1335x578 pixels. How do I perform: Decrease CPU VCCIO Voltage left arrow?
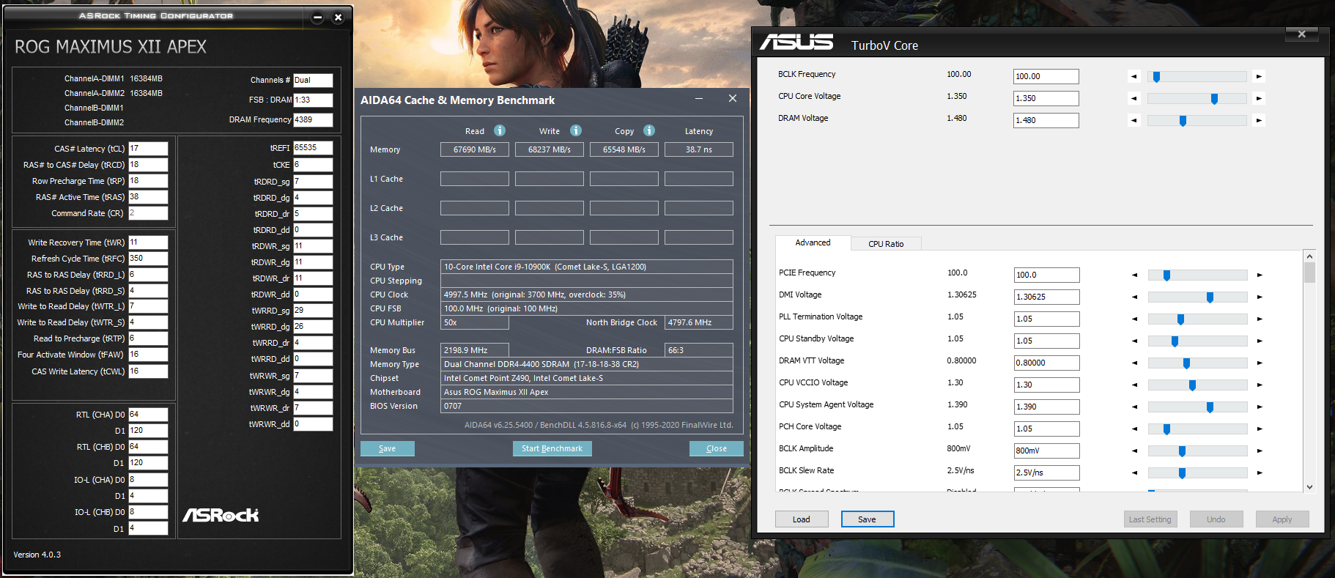pos(1135,385)
